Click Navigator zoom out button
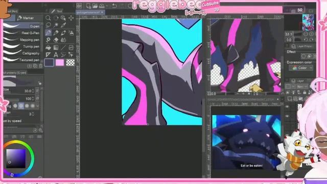 306,34
